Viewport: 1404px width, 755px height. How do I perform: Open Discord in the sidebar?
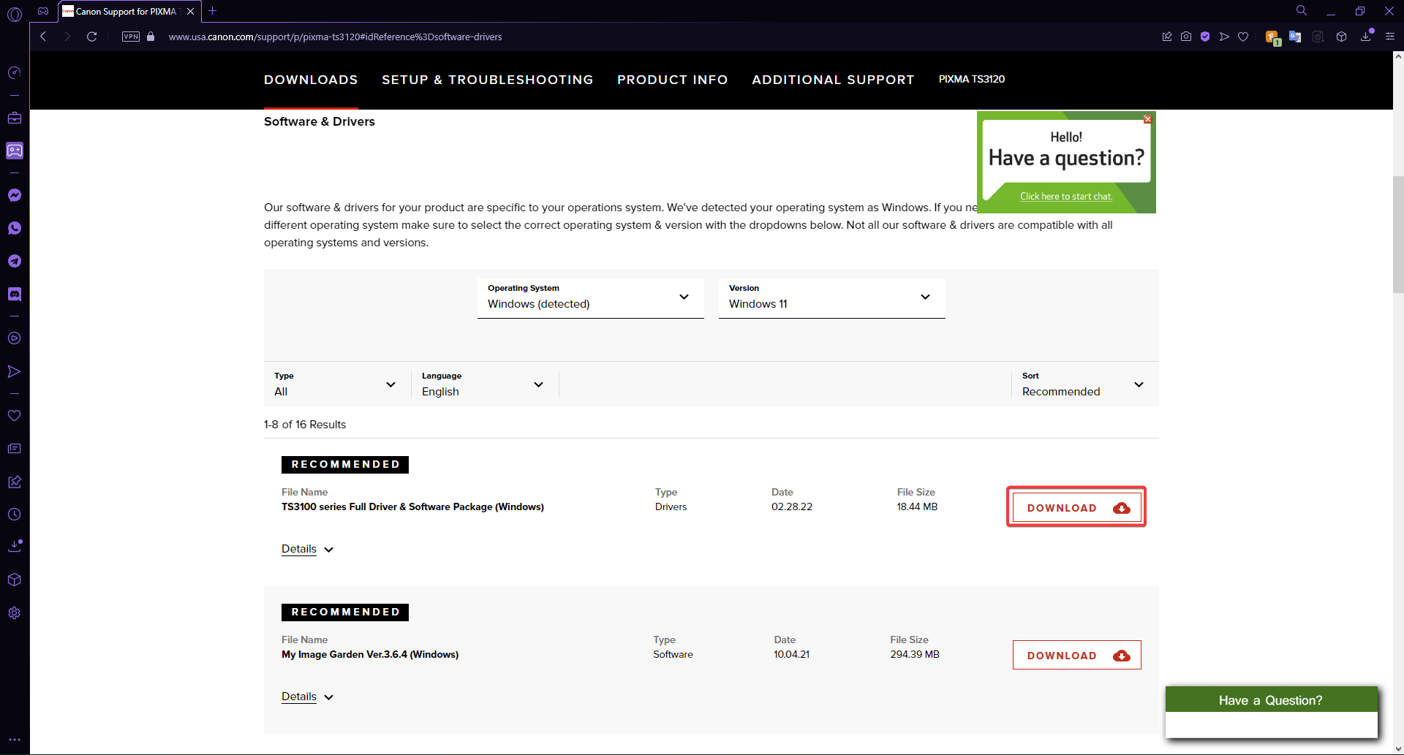[x=15, y=294]
